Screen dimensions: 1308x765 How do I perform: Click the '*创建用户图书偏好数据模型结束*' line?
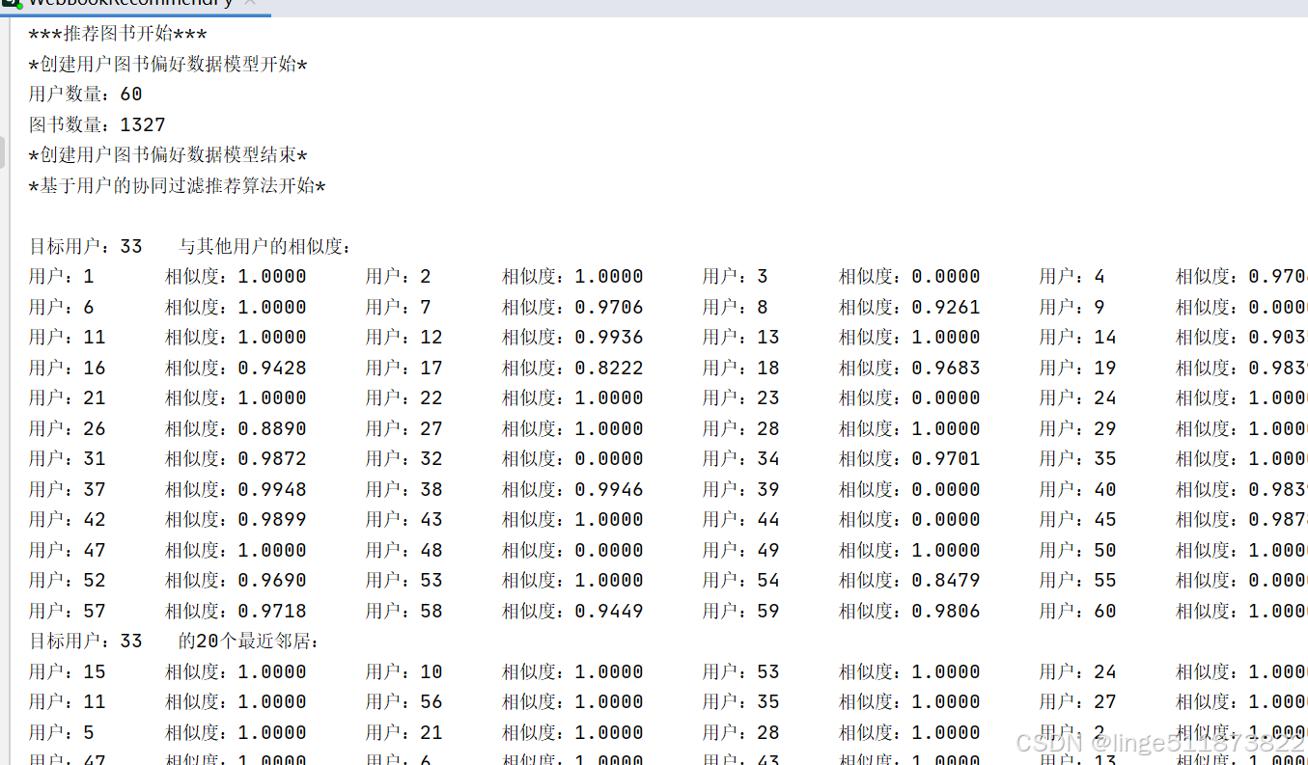point(168,155)
